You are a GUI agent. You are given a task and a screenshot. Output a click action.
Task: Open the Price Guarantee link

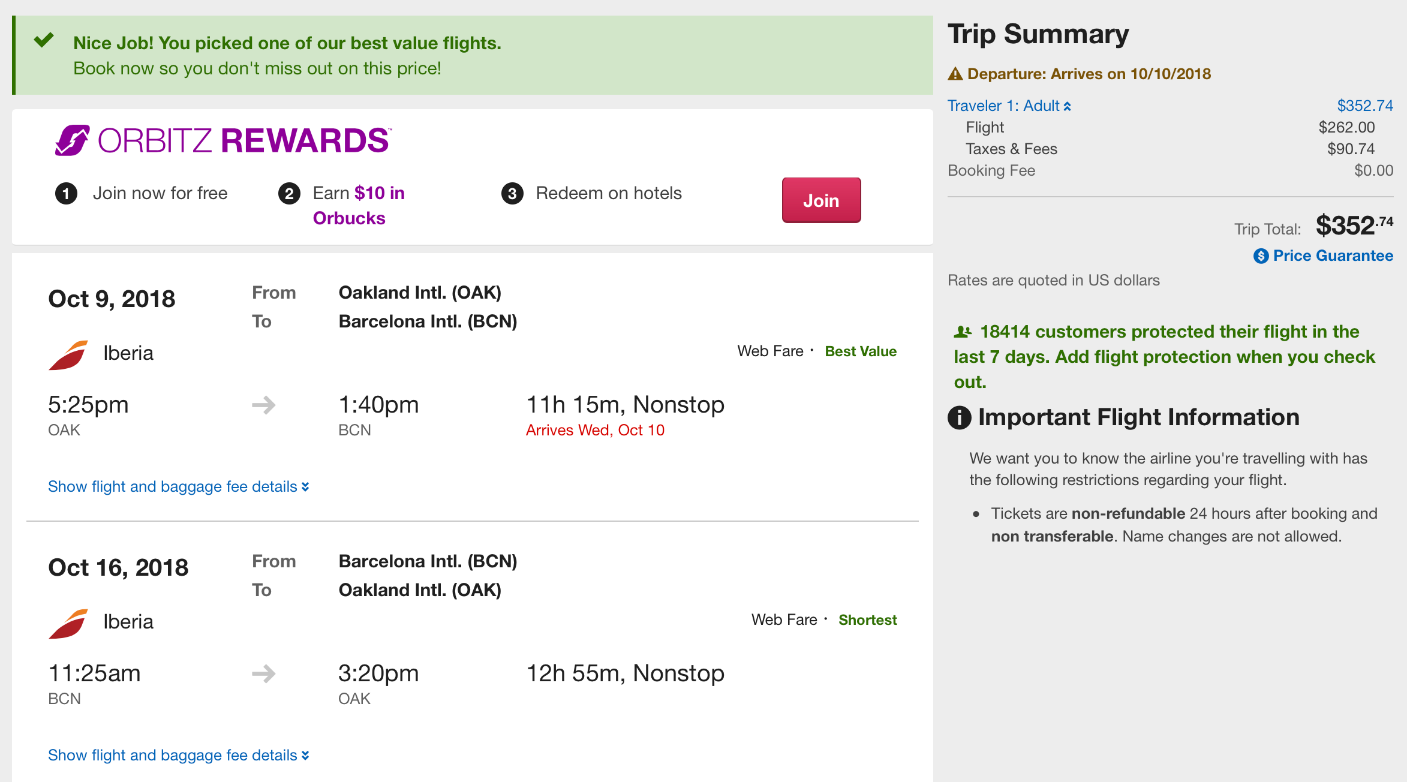pos(1333,256)
